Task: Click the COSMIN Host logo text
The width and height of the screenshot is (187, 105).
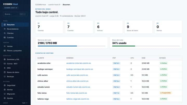Action: (x=10, y=4)
